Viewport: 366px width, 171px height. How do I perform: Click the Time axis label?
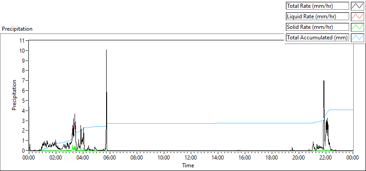pyautogui.click(x=188, y=165)
